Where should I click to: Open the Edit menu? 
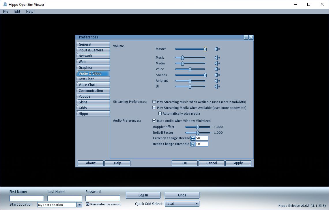[x=17, y=11]
